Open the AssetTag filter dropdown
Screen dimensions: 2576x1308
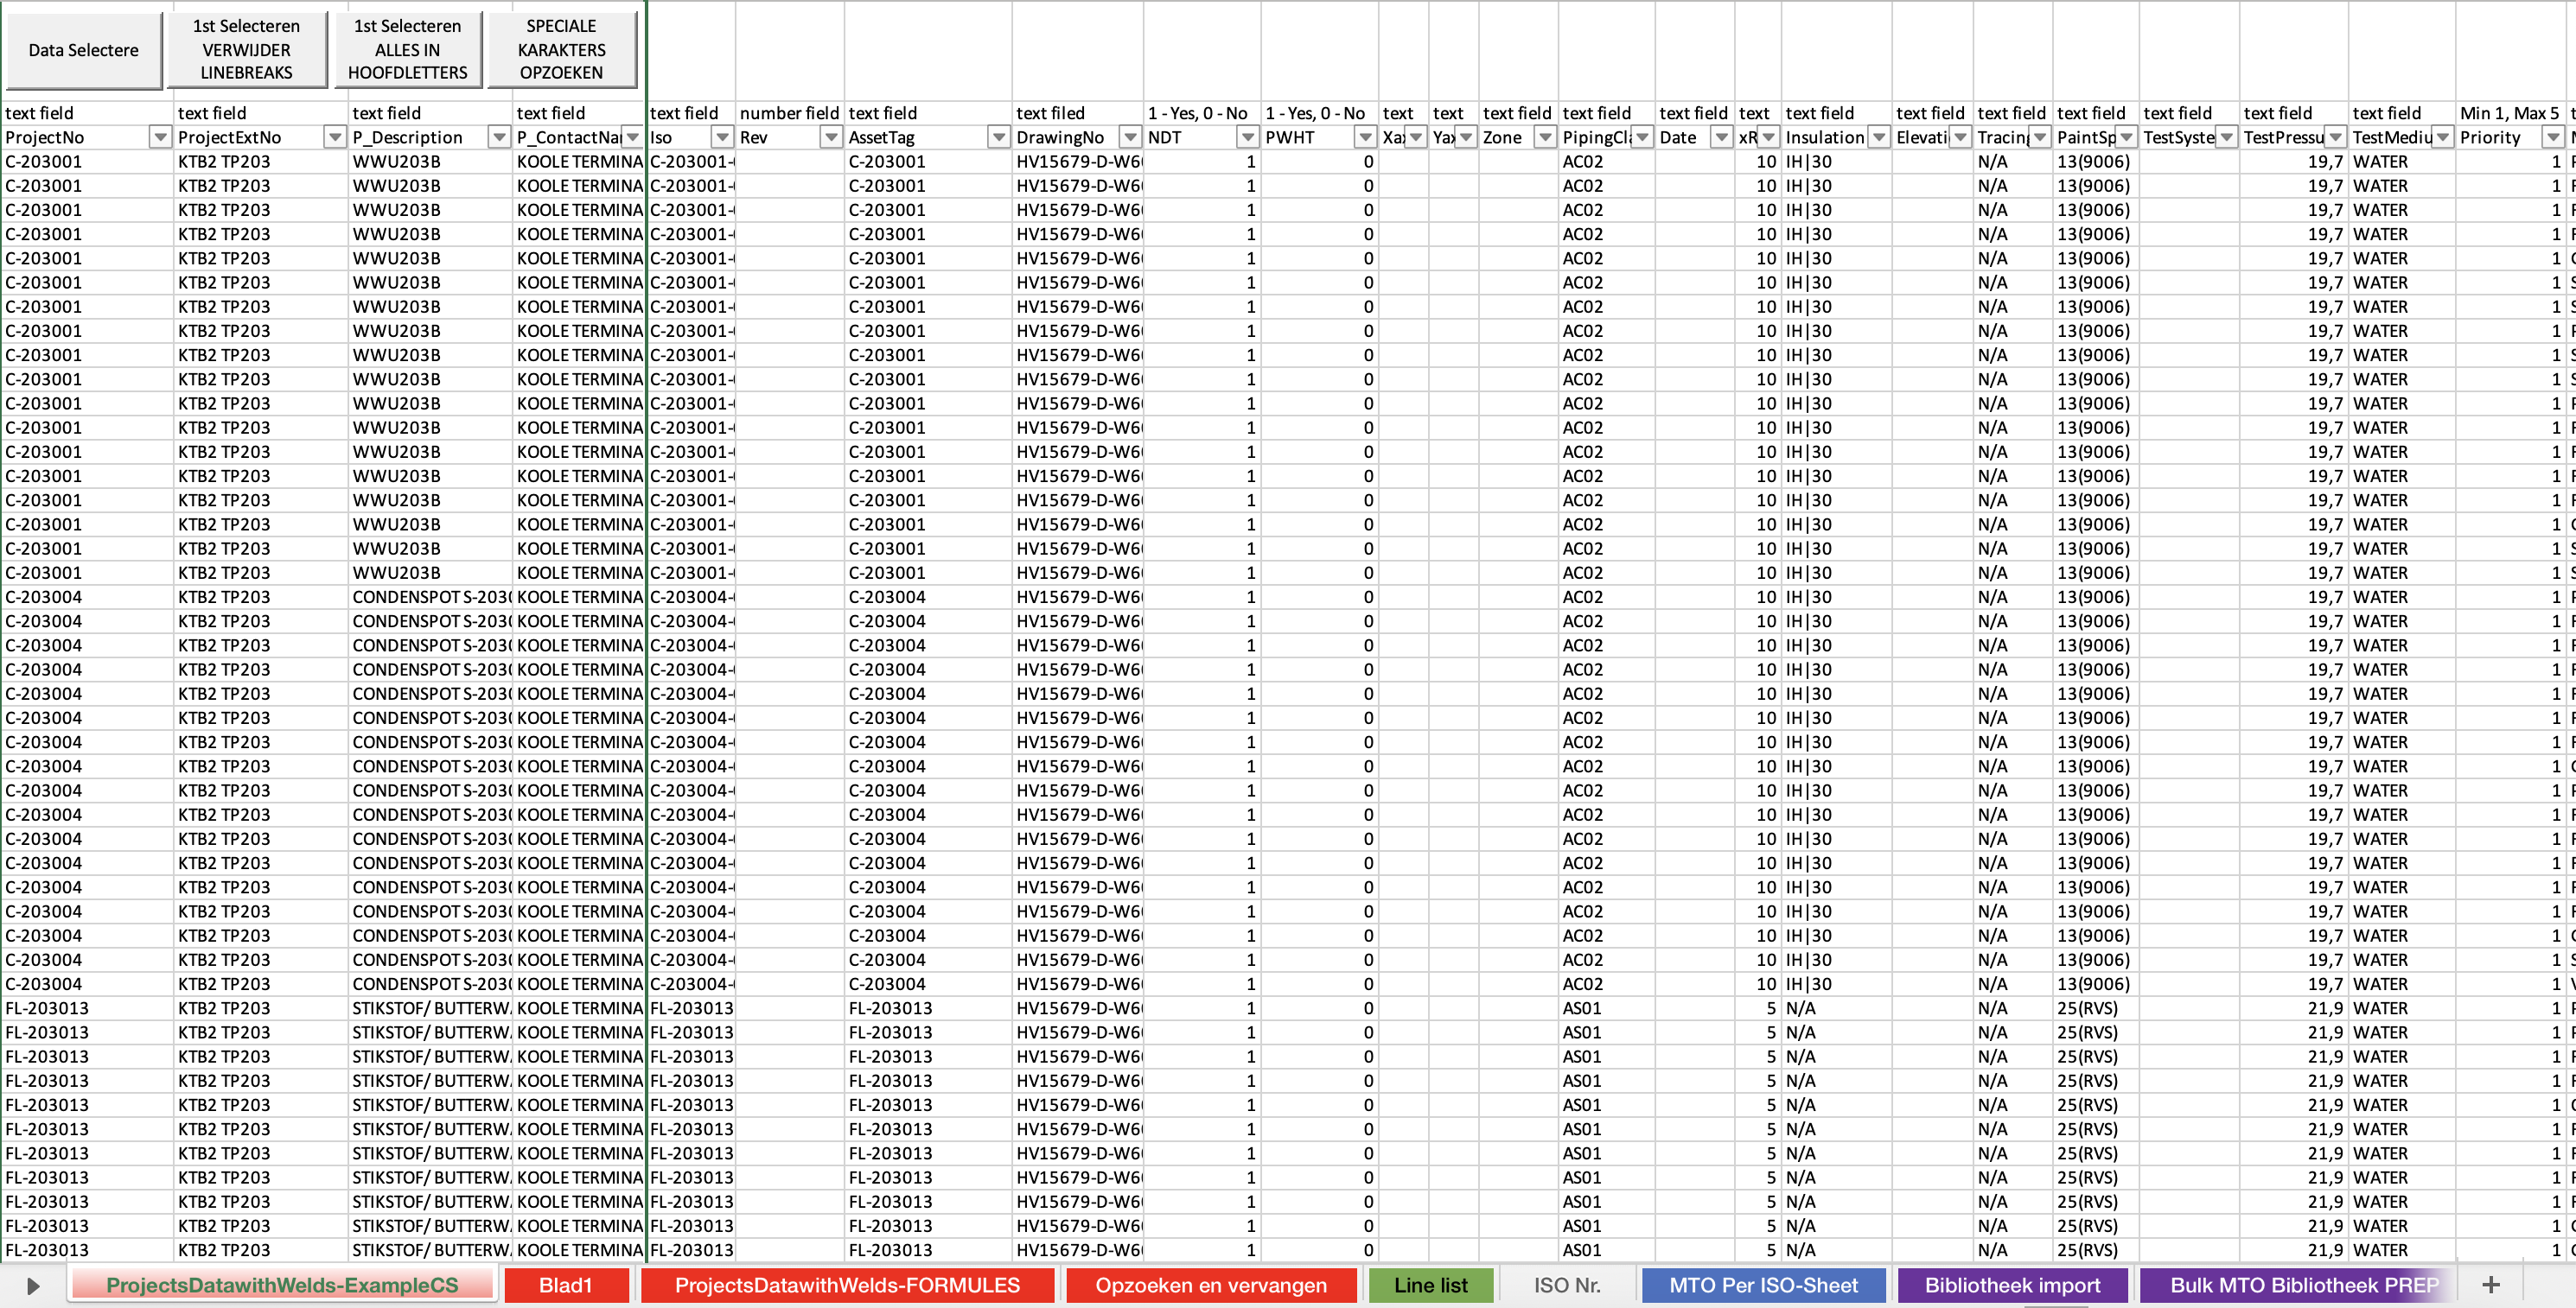coord(998,138)
